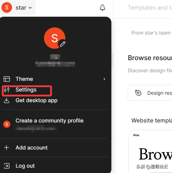Screen dimensions: 172x173
Task: Switch to From star's team tab
Action: click(x=151, y=33)
